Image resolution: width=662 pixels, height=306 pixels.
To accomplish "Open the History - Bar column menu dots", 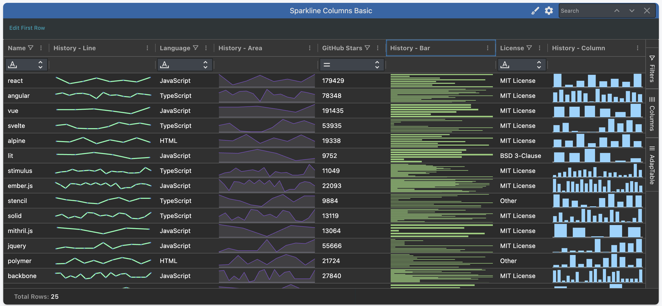I will 488,48.
